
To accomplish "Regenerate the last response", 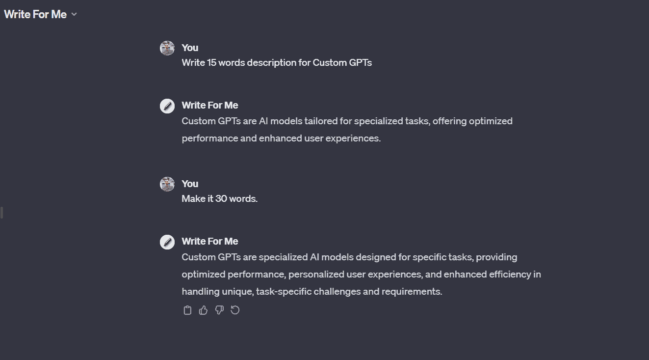I will point(235,310).
